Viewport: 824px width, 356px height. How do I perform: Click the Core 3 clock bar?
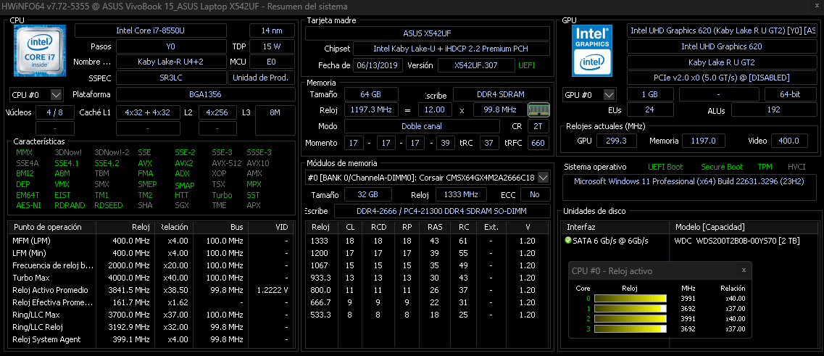click(630, 329)
